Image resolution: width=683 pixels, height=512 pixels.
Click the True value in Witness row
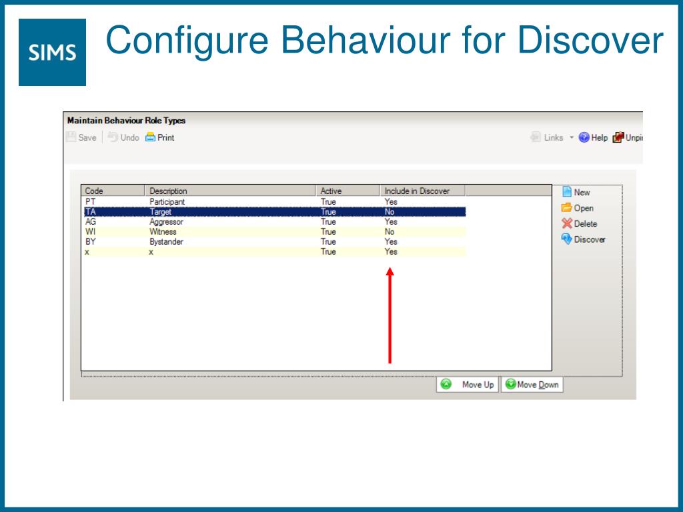point(328,231)
